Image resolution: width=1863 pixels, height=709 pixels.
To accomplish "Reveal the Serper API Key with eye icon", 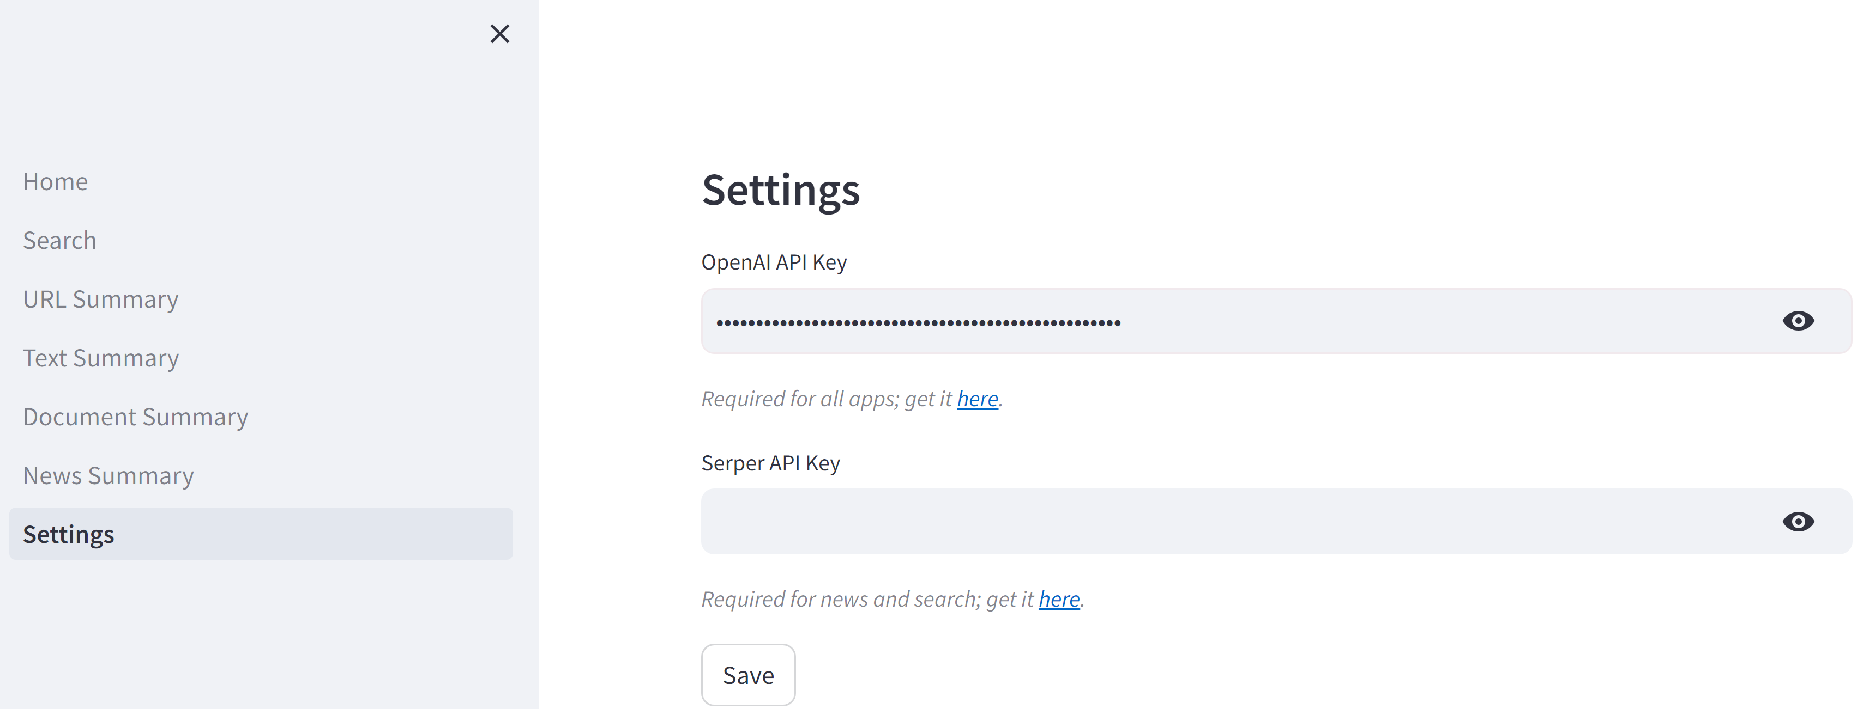I will [x=1798, y=522].
